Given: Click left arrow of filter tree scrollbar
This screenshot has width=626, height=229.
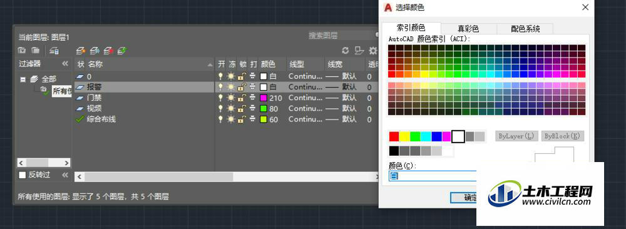Looking at the screenshot, I should pos(21,163).
